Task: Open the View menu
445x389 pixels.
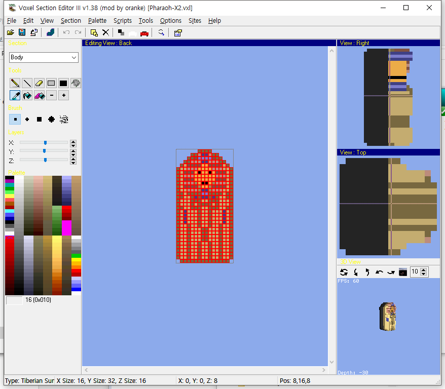Action: click(x=47, y=21)
